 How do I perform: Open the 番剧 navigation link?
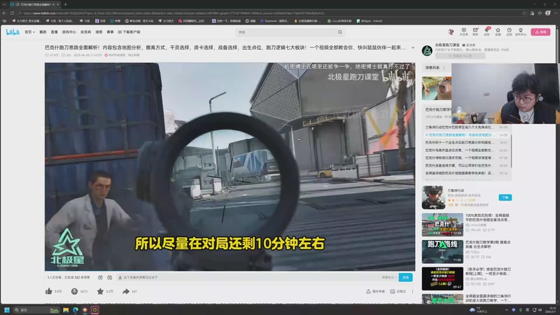tap(43, 32)
